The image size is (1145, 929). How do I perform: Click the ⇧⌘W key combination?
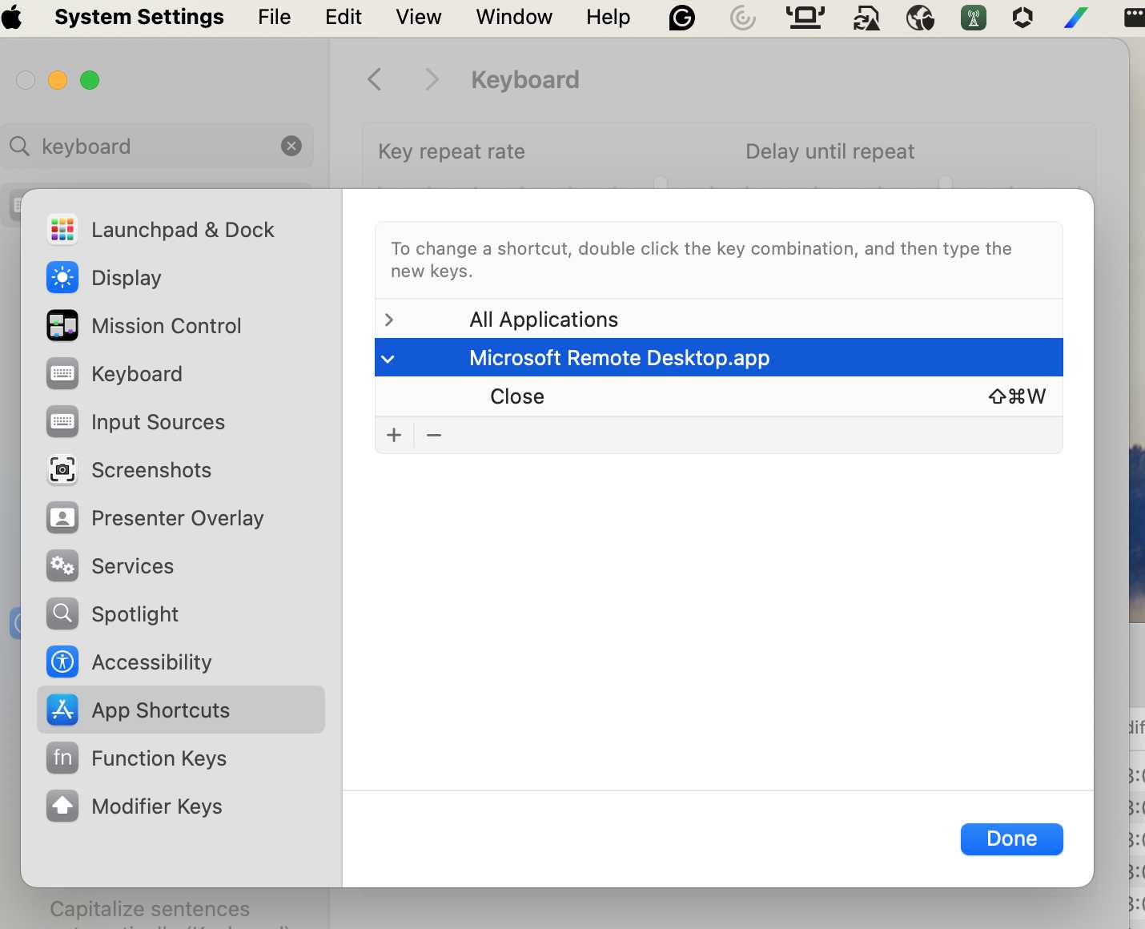click(1017, 396)
